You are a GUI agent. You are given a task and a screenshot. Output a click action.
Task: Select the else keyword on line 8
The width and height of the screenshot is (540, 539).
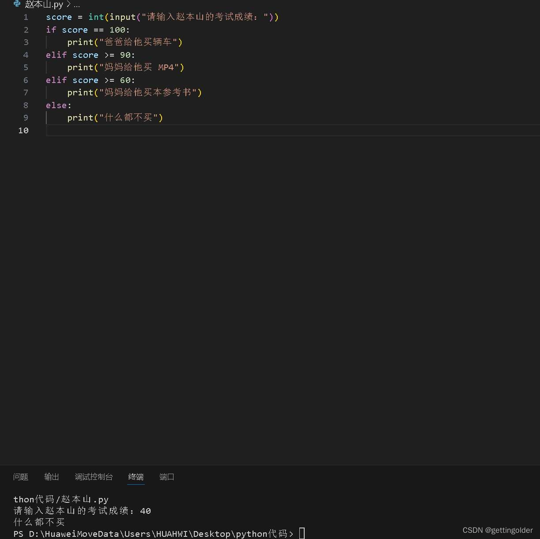[55, 105]
